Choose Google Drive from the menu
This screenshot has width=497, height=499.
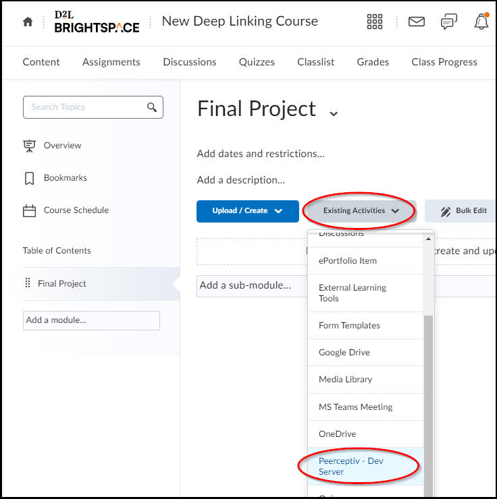pyautogui.click(x=365, y=353)
